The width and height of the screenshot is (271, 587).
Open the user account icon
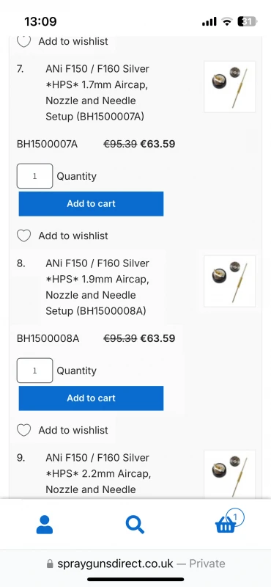[x=45, y=525]
